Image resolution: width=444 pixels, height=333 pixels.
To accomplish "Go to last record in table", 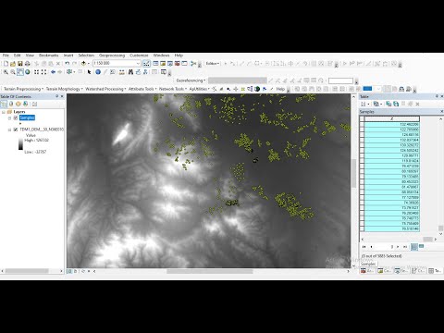I will pos(405,247).
